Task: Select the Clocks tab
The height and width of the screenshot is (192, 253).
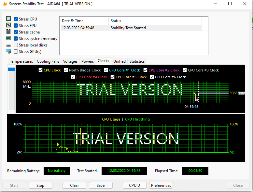Action: point(104,61)
